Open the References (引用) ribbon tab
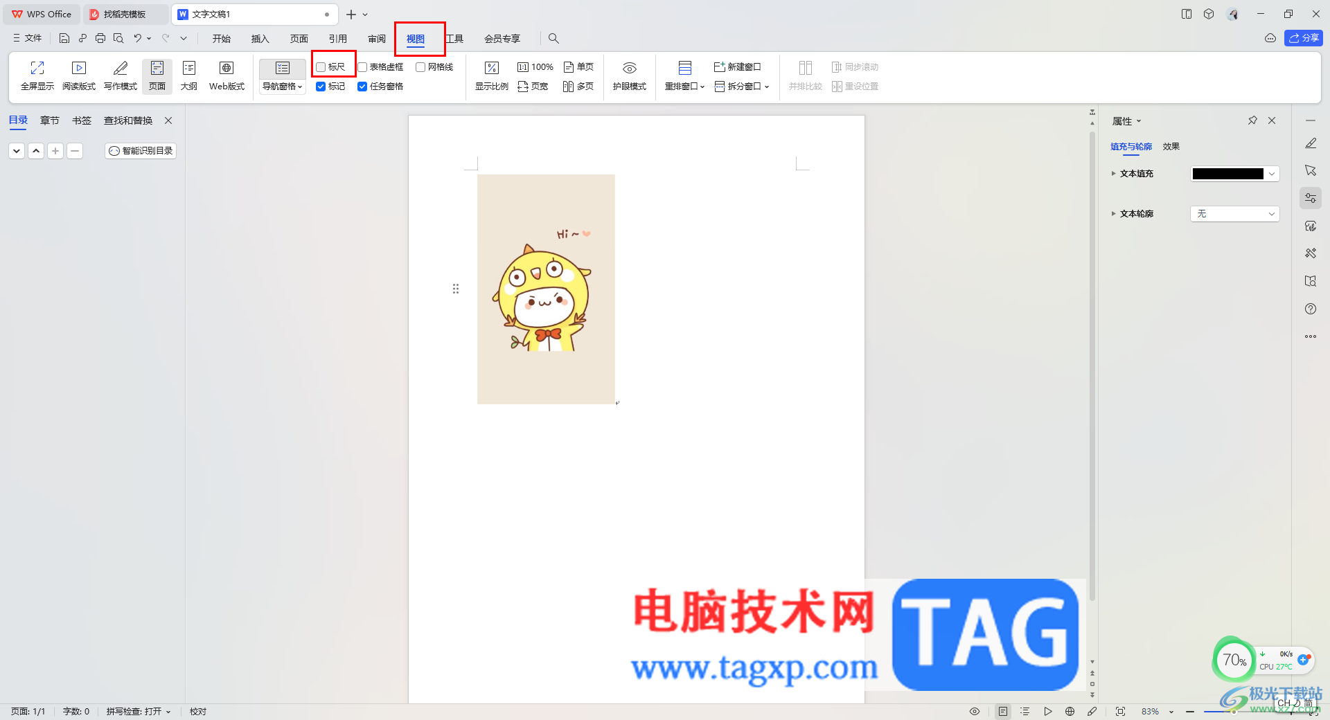 [x=338, y=39]
